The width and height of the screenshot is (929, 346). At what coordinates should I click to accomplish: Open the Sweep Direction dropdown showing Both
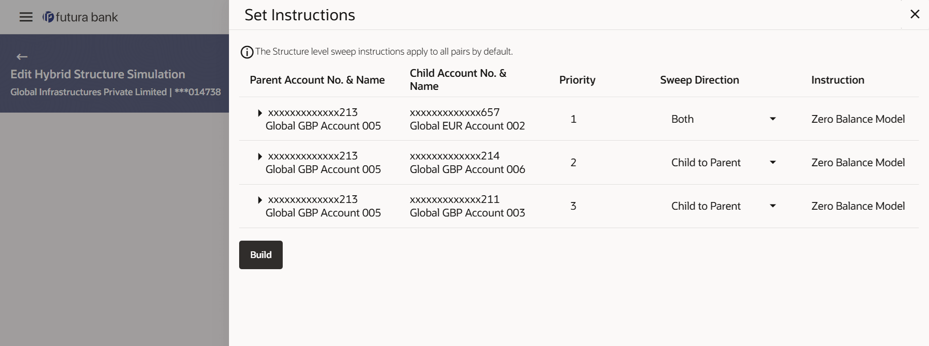(723, 119)
